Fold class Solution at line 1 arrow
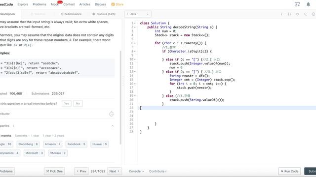 pos(135,23)
